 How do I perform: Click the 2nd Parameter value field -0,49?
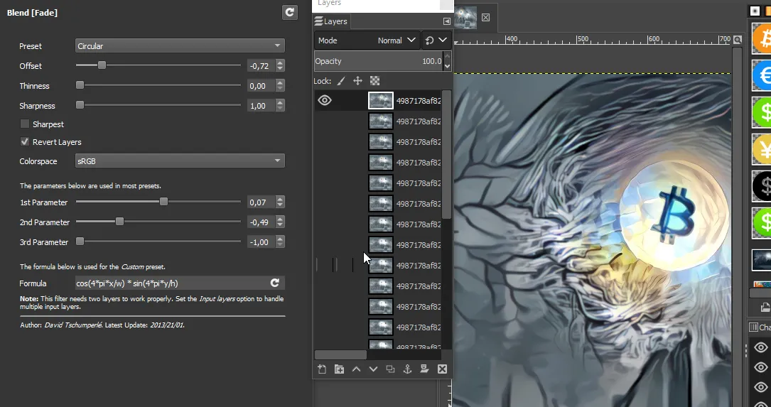coord(261,222)
